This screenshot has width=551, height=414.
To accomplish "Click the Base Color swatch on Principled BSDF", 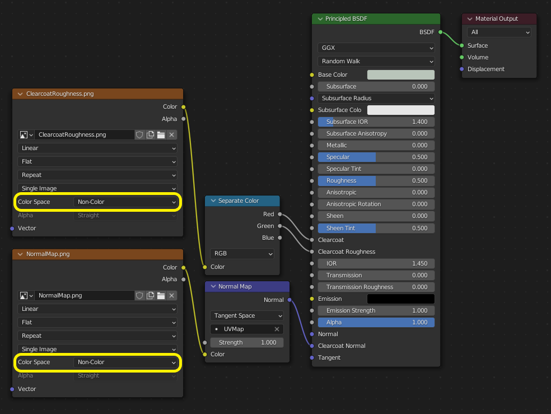I will pos(401,75).
